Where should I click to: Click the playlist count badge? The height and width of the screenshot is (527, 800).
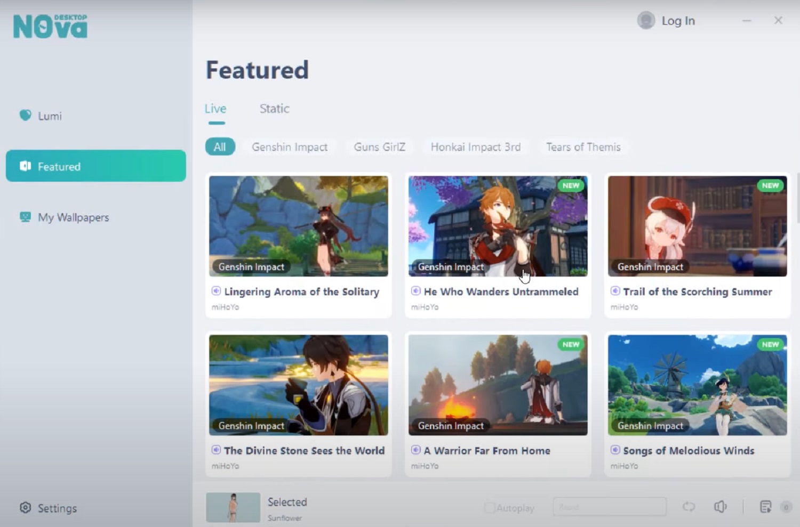(786, 507)
